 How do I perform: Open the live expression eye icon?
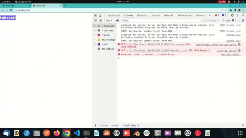pos(118,20)
